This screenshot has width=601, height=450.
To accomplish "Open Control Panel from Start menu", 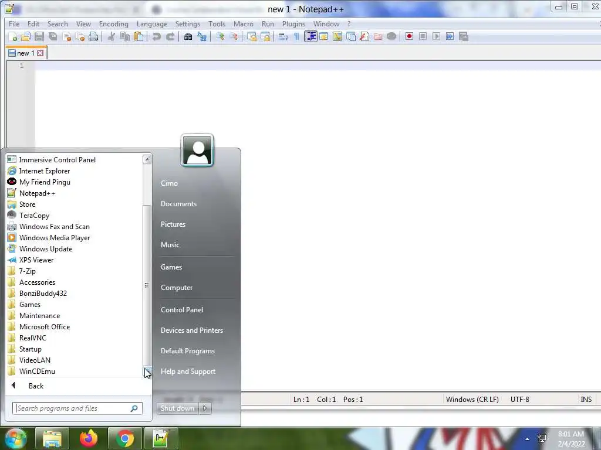I will [182, 309].
